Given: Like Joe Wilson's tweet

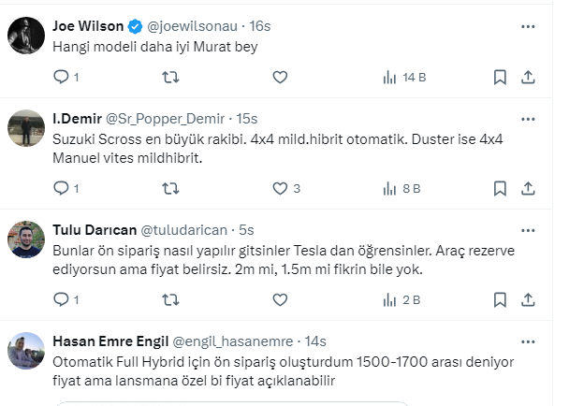Looking at the screenshot, I should 279,78.
